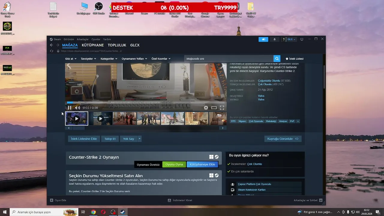This screenshot has height=216, width=384.
Task: Open the Oyunlar menu
Action: tap(96, 39)
